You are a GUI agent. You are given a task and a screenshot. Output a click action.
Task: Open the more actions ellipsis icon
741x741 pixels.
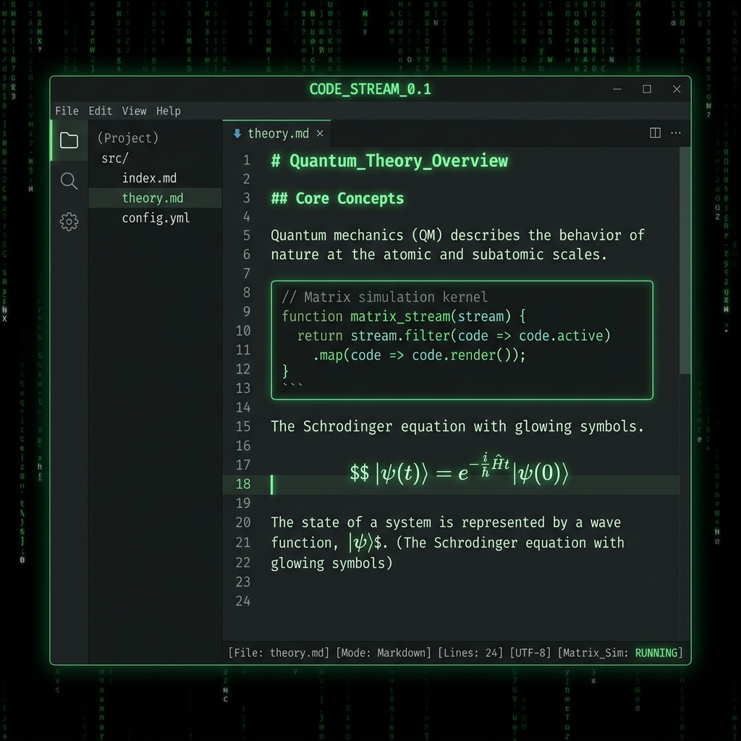[676, 133]
